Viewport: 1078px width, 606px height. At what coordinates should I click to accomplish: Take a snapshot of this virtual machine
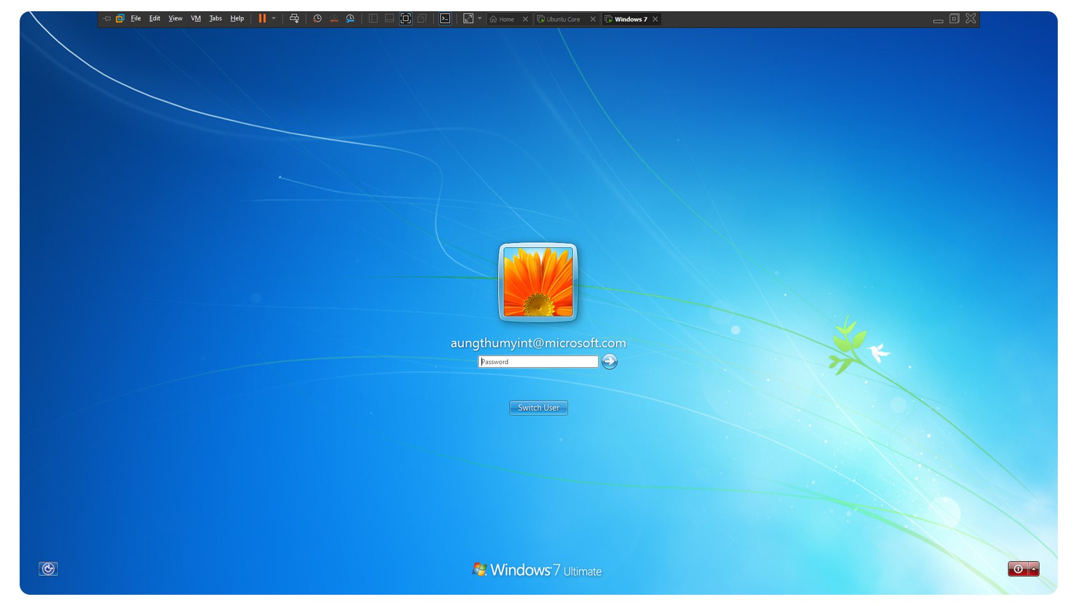317,19
